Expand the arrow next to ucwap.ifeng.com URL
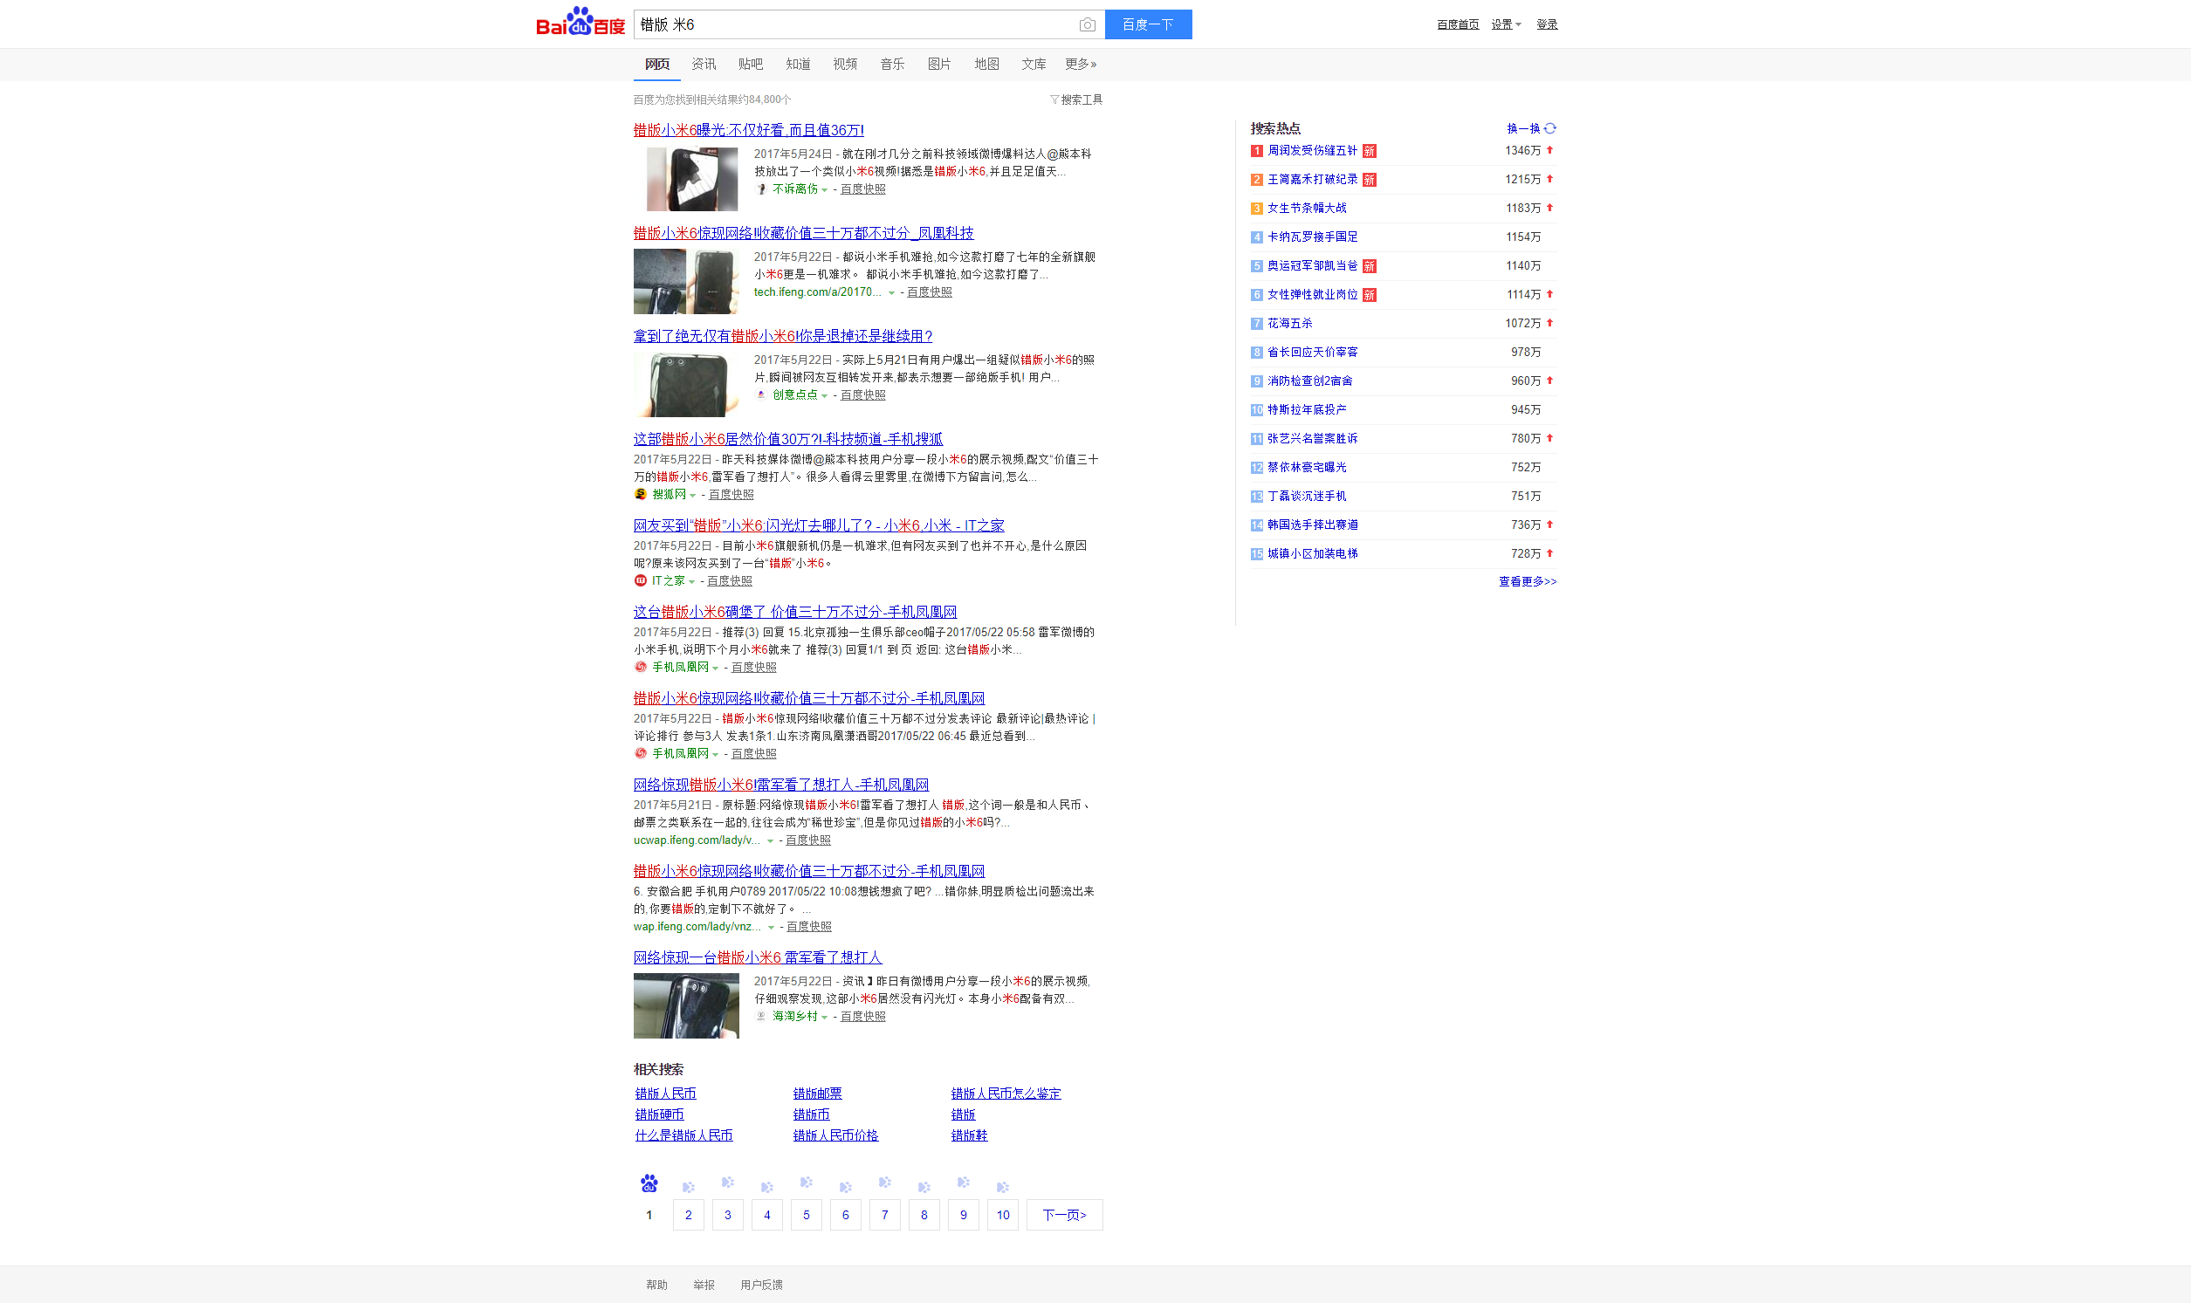The image size is (2191, 1303). 770,841
